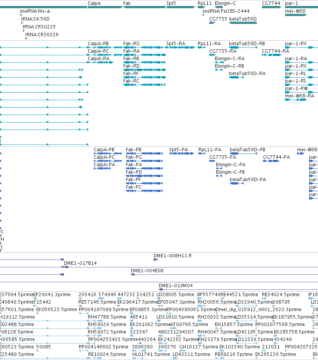
Task: Click the CalpA-PC protein feature
Action: 108,161
